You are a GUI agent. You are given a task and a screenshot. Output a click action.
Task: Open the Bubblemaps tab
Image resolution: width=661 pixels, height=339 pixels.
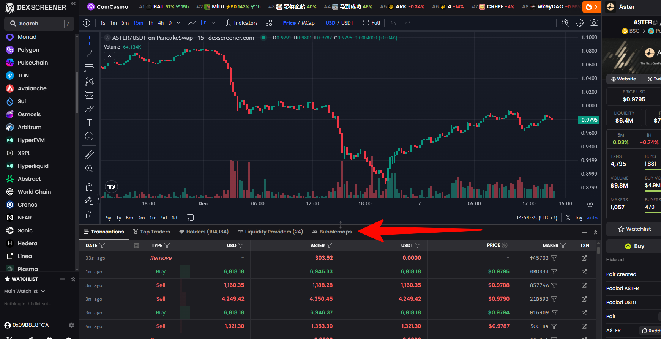[x=332, y=232]
